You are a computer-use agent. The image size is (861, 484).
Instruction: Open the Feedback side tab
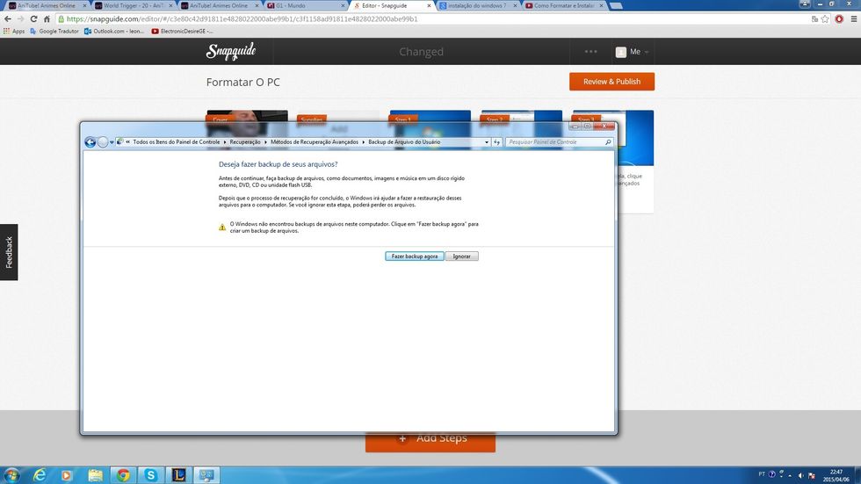point(9,252)
